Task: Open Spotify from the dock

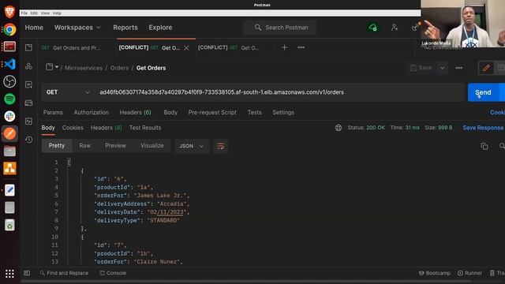Action: click(9, 99)
